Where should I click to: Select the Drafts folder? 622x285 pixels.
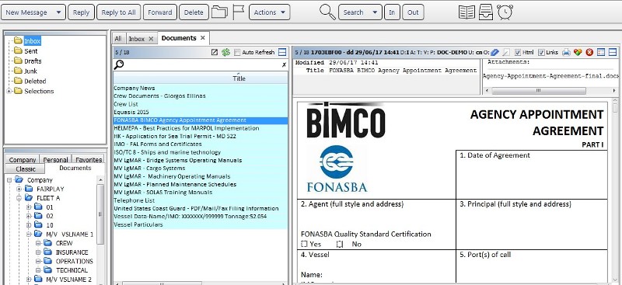click(x=33, y=61)
